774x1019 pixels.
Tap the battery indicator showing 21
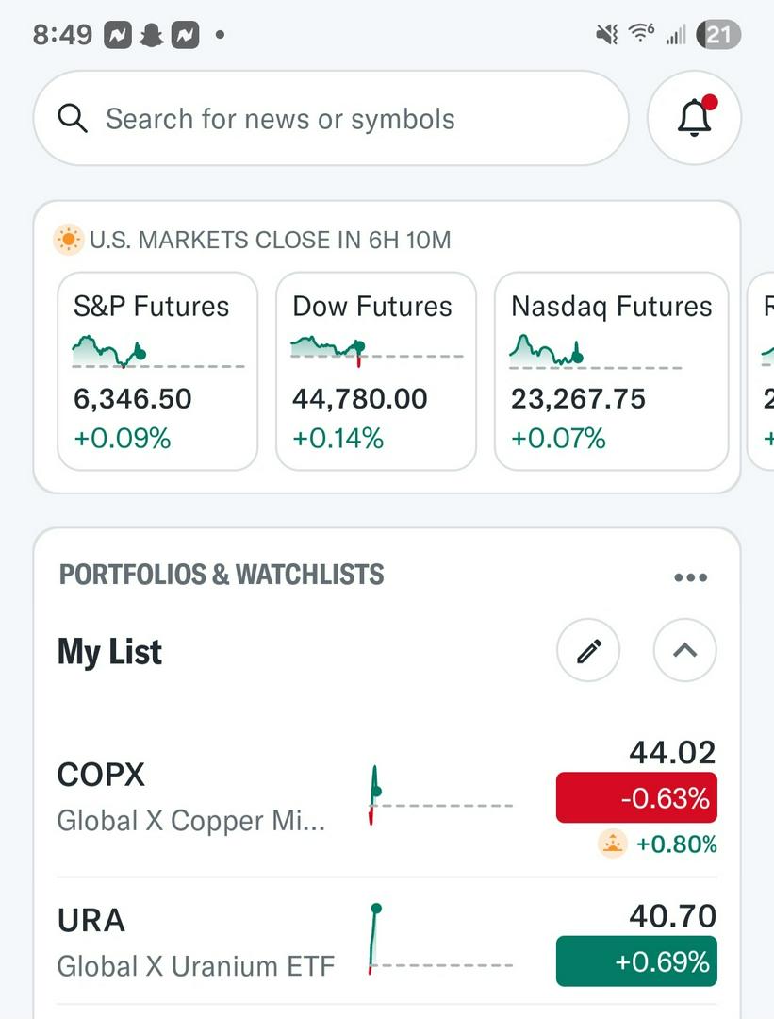click(718, 35)
